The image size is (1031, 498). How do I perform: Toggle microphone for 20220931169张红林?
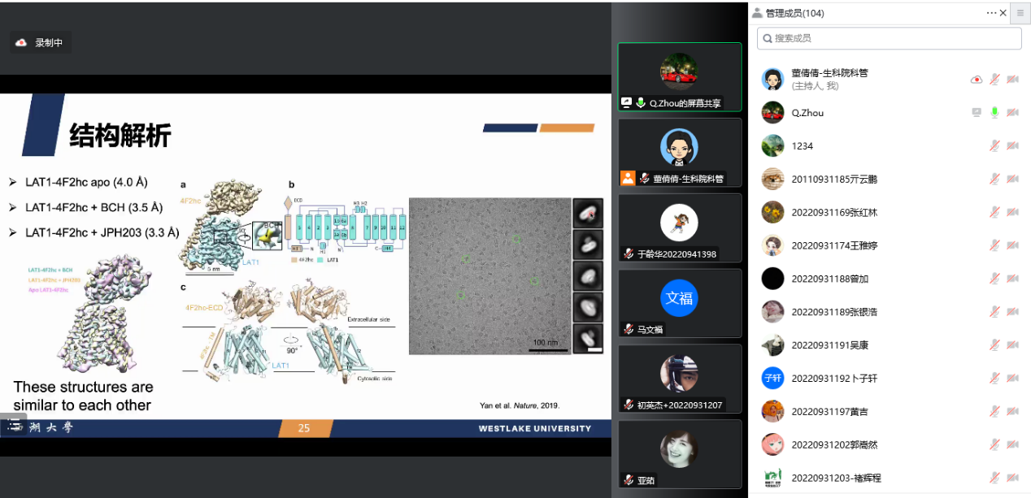[994, 212]
